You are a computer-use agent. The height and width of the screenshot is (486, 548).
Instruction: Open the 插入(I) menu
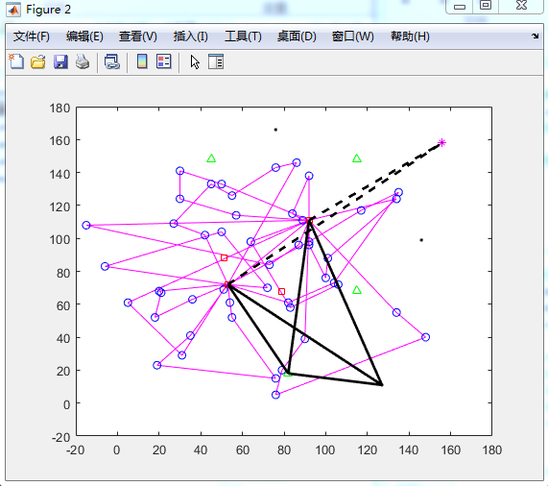190,36
